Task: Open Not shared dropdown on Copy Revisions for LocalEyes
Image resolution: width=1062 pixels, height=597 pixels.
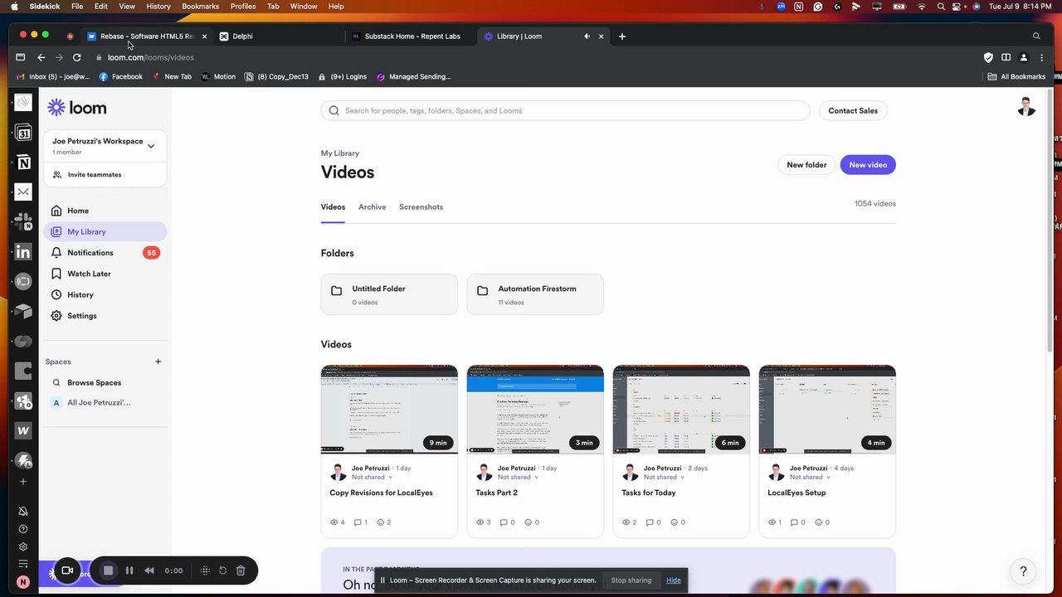Action: tap(372, 477)
